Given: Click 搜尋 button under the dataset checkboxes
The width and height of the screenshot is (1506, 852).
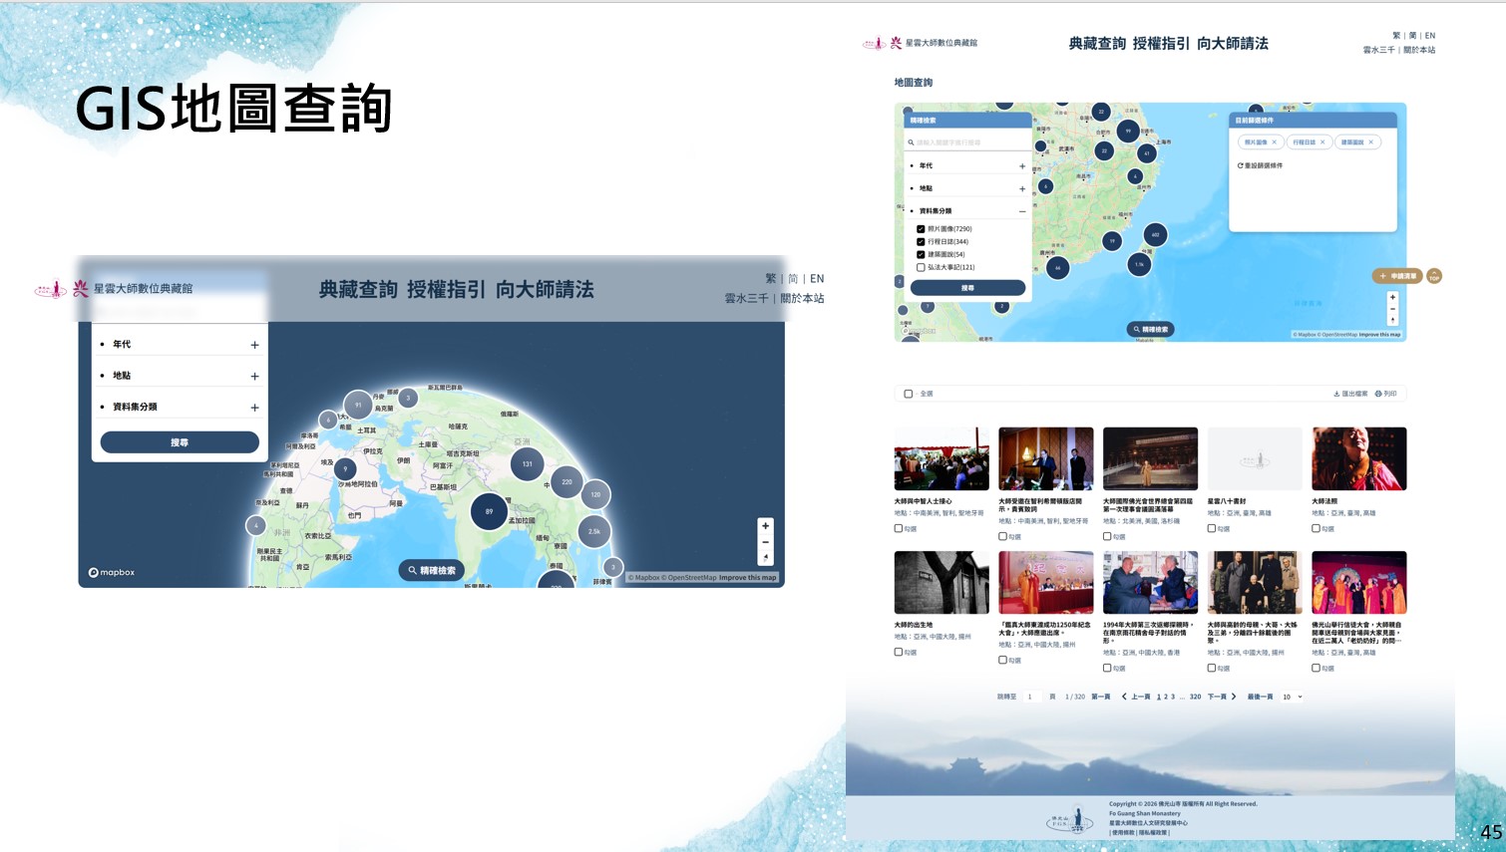Looking at the screenshot, I should 967,288.
